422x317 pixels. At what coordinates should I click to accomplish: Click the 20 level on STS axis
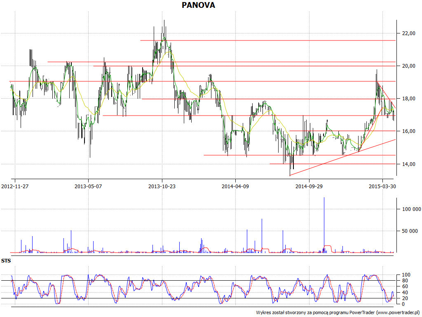(405, 298)
